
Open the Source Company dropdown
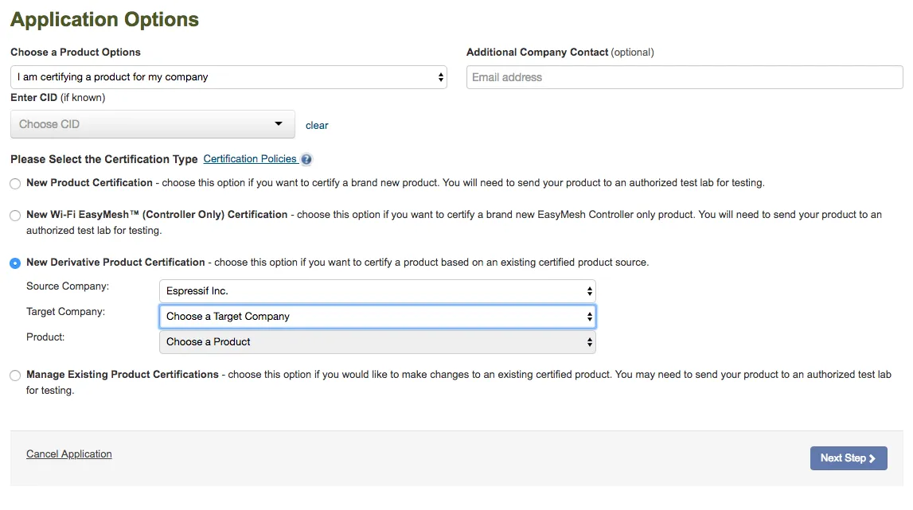[x=377, y=291]
